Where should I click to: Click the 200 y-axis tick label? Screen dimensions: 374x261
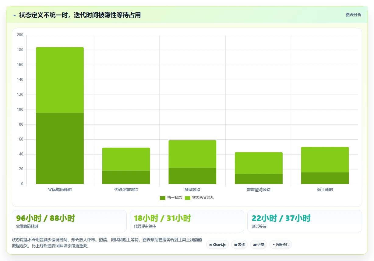click(20, 35)
